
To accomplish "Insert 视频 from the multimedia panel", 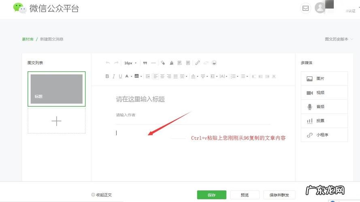I will coord(324,93).
